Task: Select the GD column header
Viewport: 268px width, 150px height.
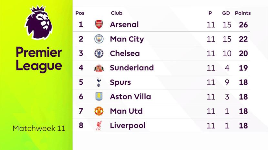Action: click(x=226, y=13)
